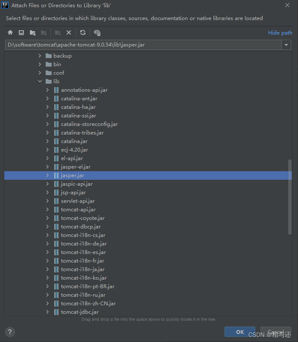
Task: Click the jar icon of annotations-api.jar
Action: [x=56, y=90]
